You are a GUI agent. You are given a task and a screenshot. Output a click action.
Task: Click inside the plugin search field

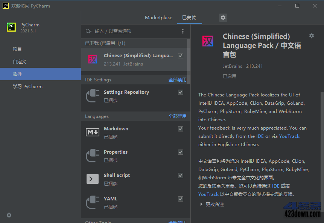coord(124,31)
